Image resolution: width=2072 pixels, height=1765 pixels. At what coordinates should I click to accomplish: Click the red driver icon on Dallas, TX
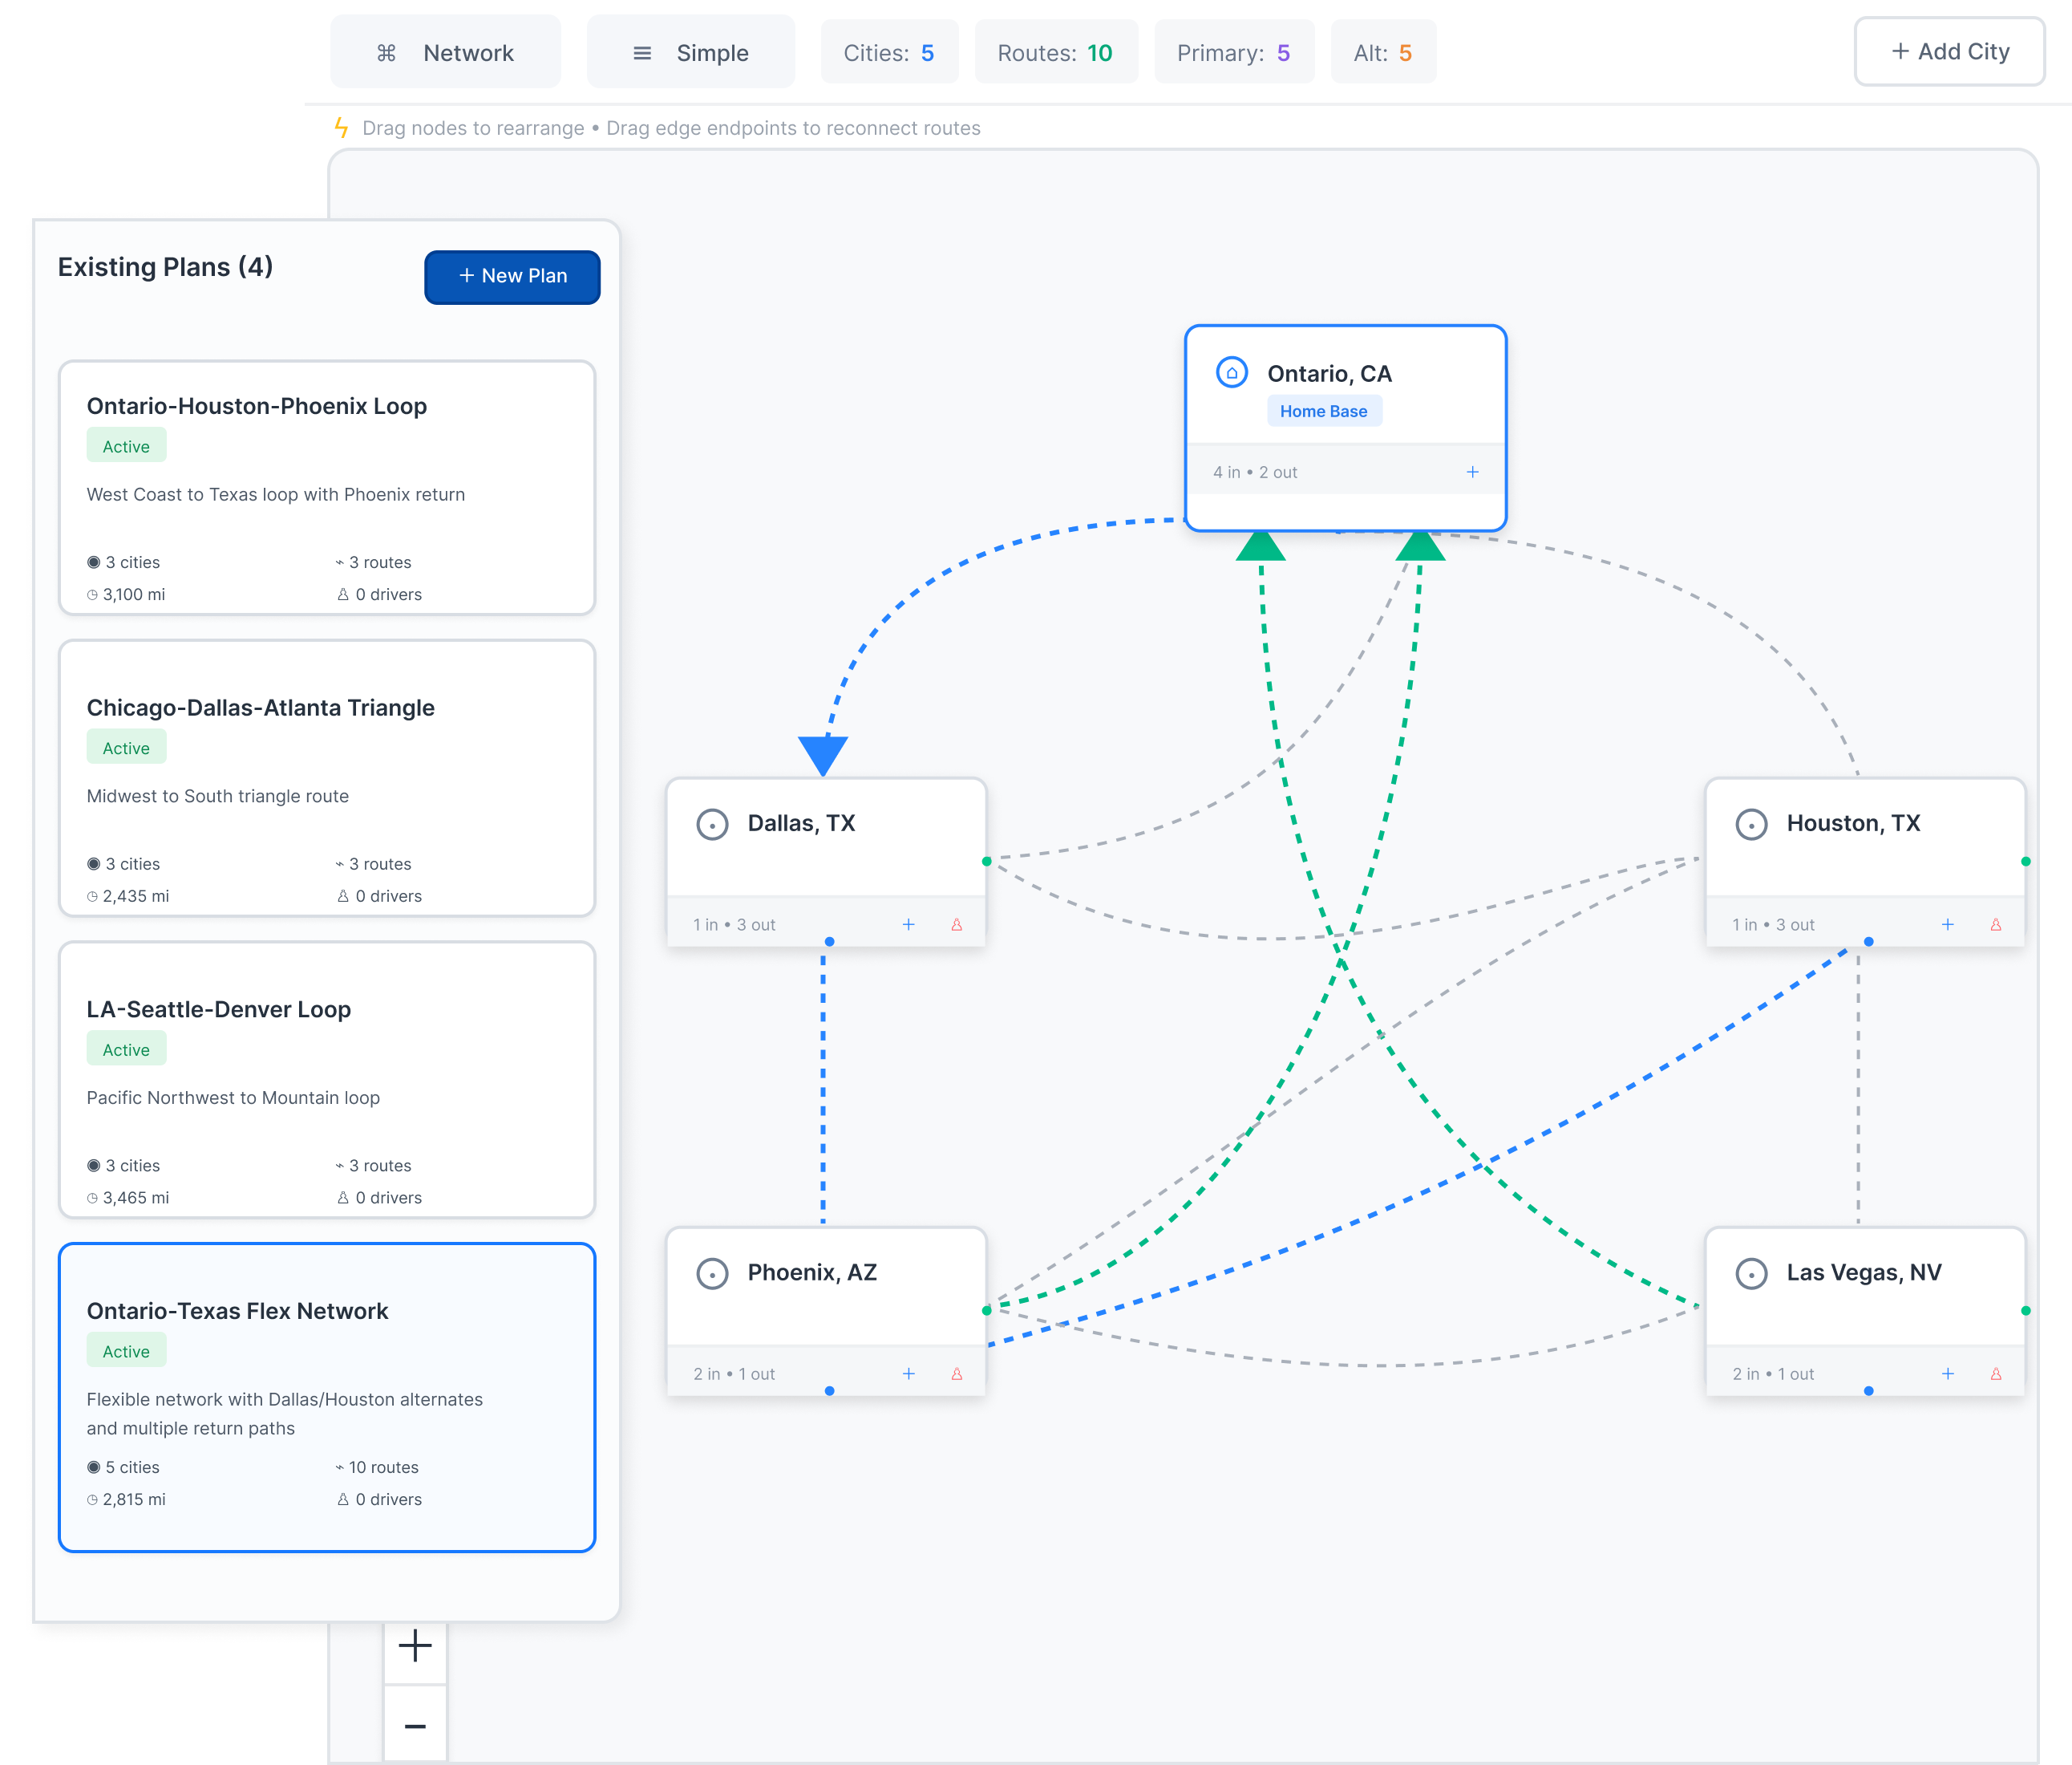(x=956, y=924)
